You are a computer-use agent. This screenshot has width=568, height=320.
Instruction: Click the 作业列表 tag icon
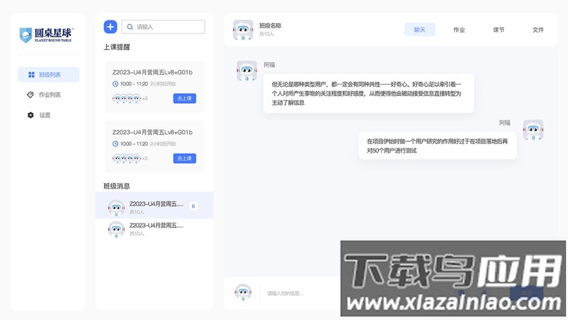click(x=30, y=95)
